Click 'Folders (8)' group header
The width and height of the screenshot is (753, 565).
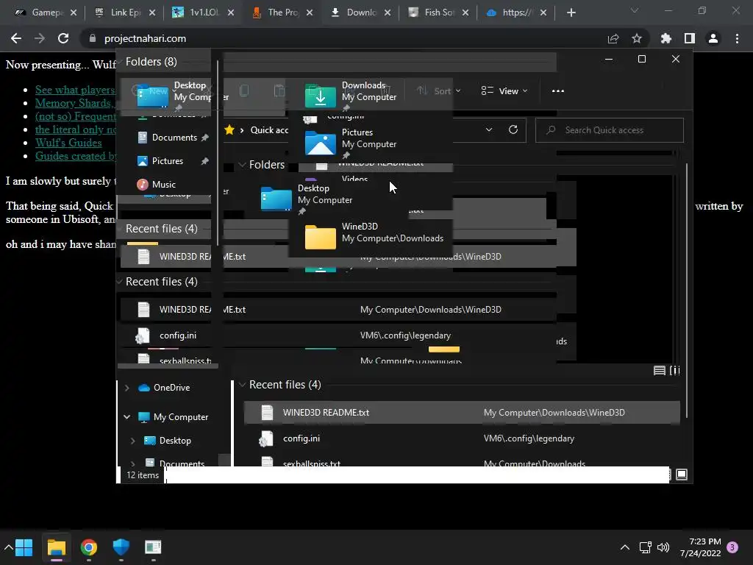[151, 62]
